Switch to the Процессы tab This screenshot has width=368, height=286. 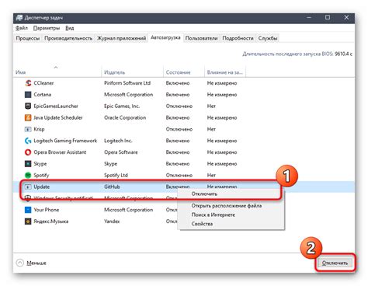point(28,38)
